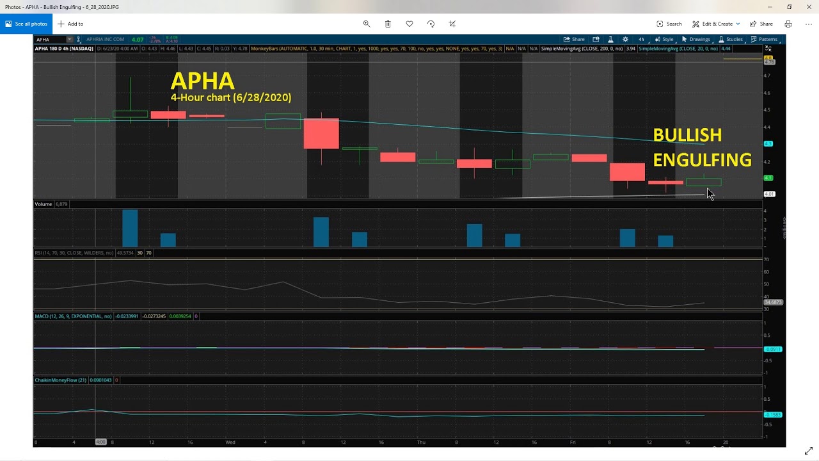The image size is (819, 461).
Task: Click the last price 4.07
Action: point(137,40)
